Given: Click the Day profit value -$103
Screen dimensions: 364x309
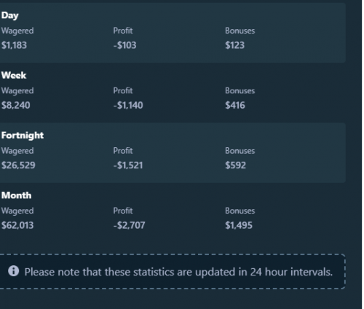Looking at the screenshot, I should pyautogui.click(x=124, y=45).
